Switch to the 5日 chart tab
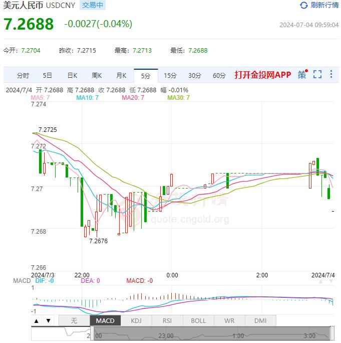The height and width of the screenshot is (343, 341). [47, 75]
